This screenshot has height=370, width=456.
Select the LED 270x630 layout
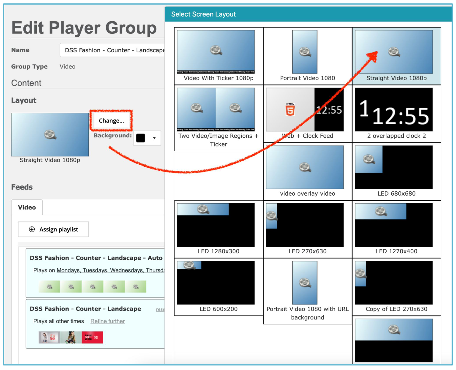(x=307, y=229)
